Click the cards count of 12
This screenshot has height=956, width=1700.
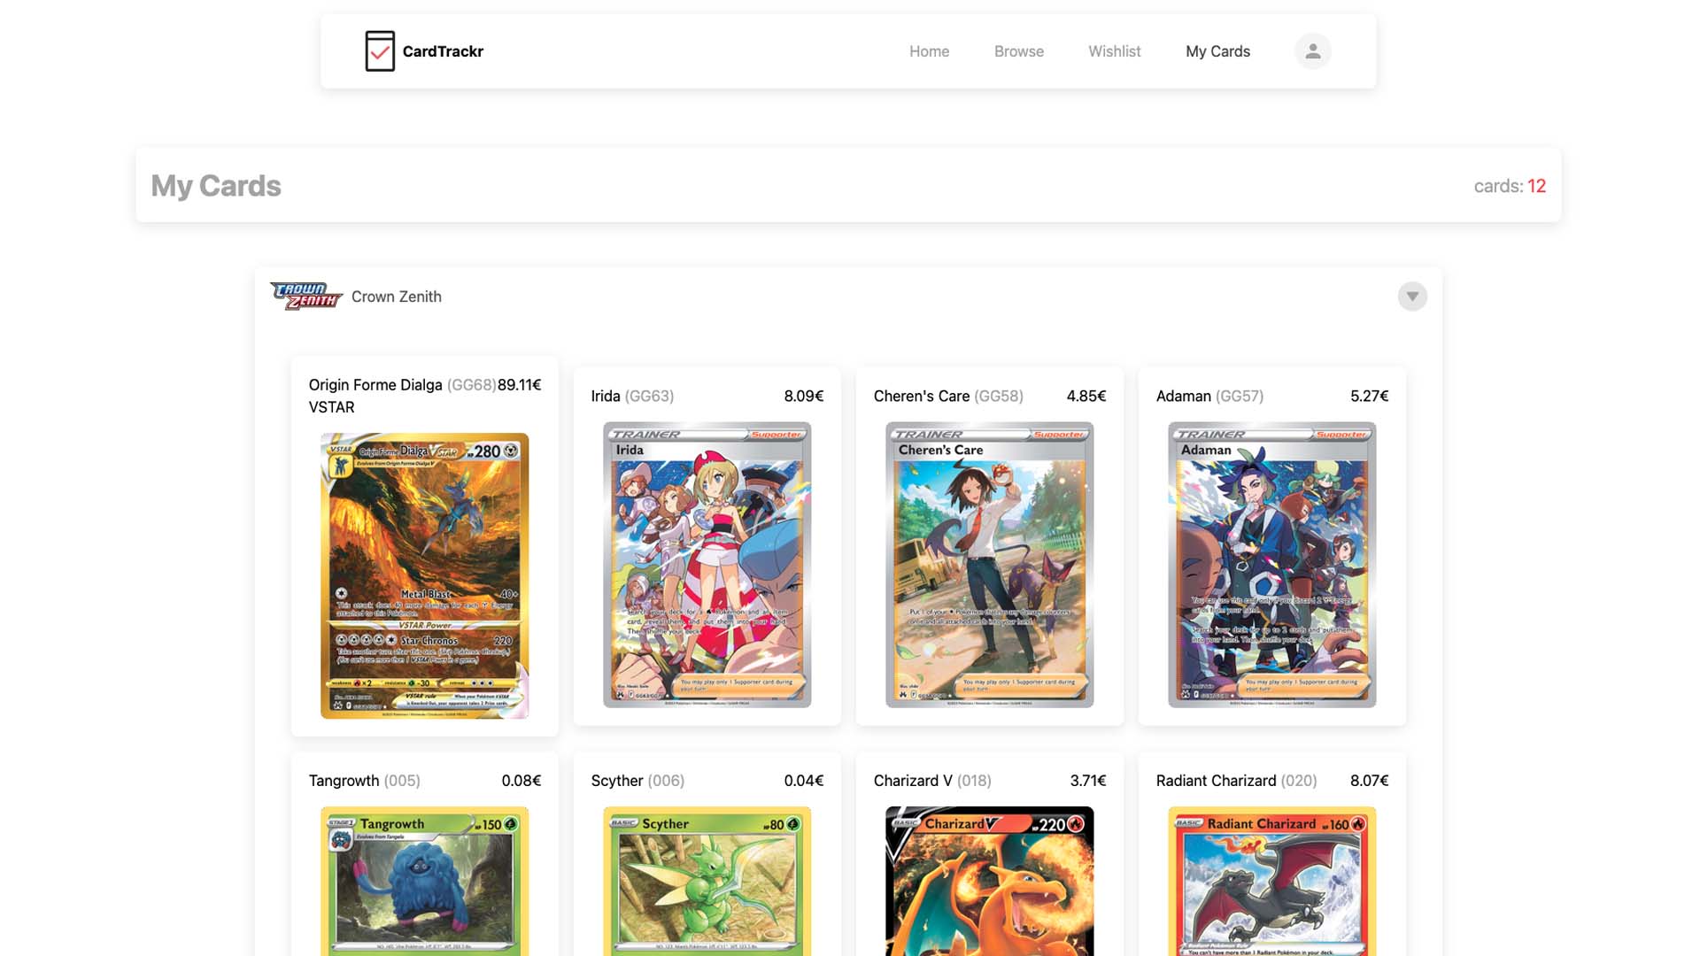pos(1536,186)
